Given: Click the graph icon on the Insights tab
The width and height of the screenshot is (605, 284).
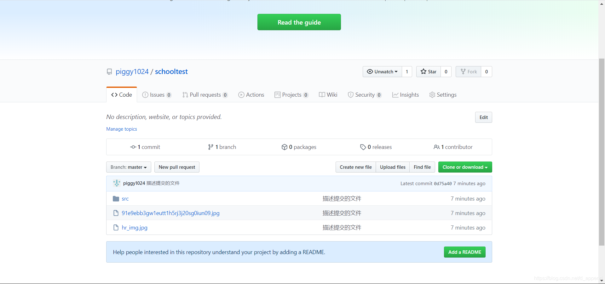Looking at the screenshot, I should click(x=395, y=95).
